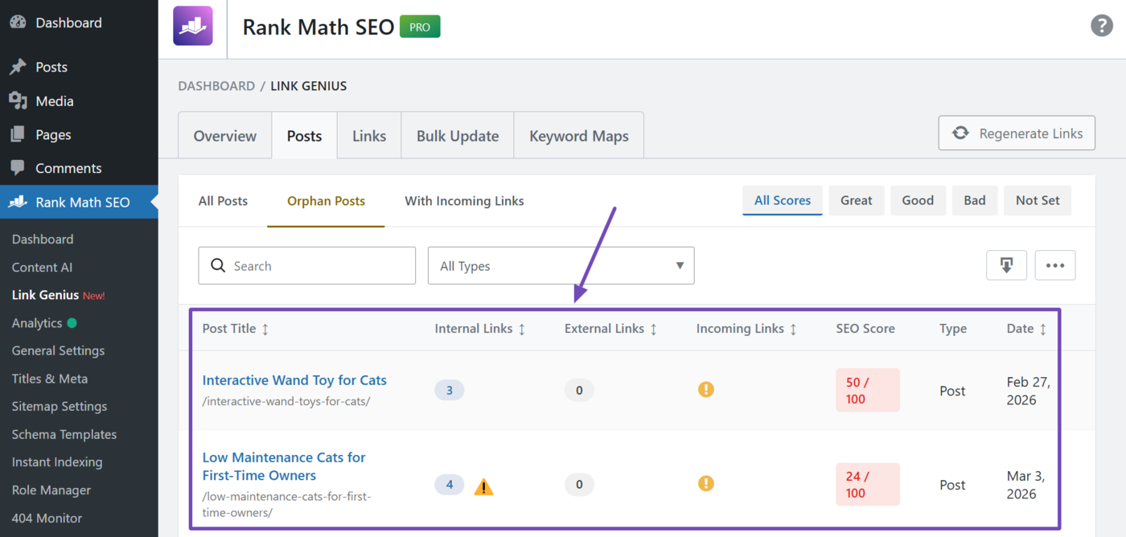Filter by Good score

tap(918, 201)
